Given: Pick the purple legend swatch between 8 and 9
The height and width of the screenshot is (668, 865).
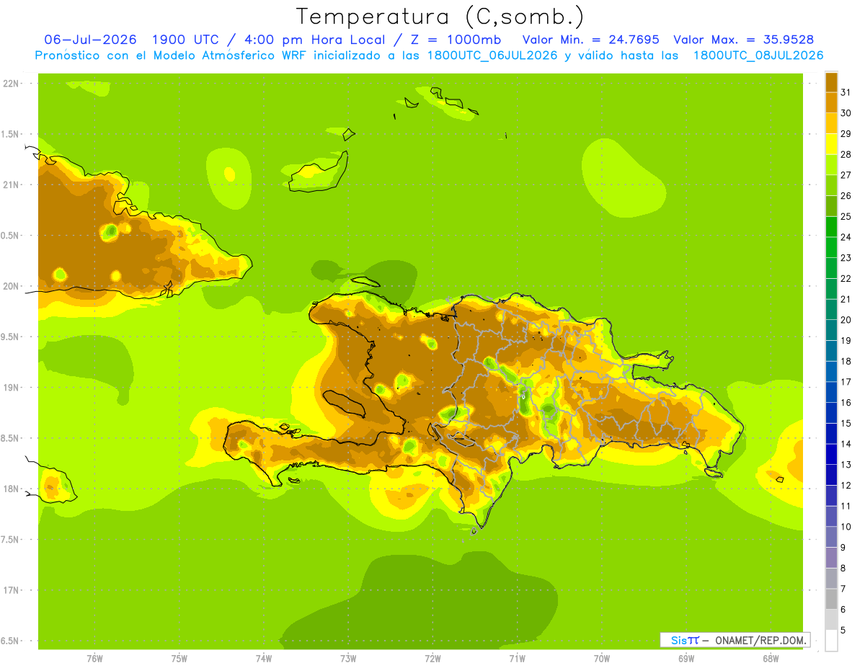Looking at the screenshot, I should [x=831, y=558].
